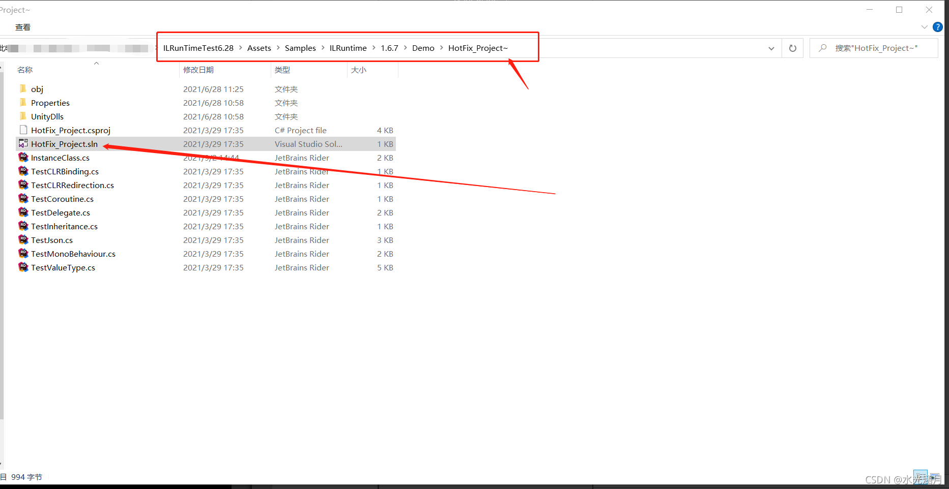Image resolution: width=949 pixels, height=489 pixels.
Task: Expand breadcrumb arrow after ILRunTimeTest6.28
Action: (x=241, y=48)
